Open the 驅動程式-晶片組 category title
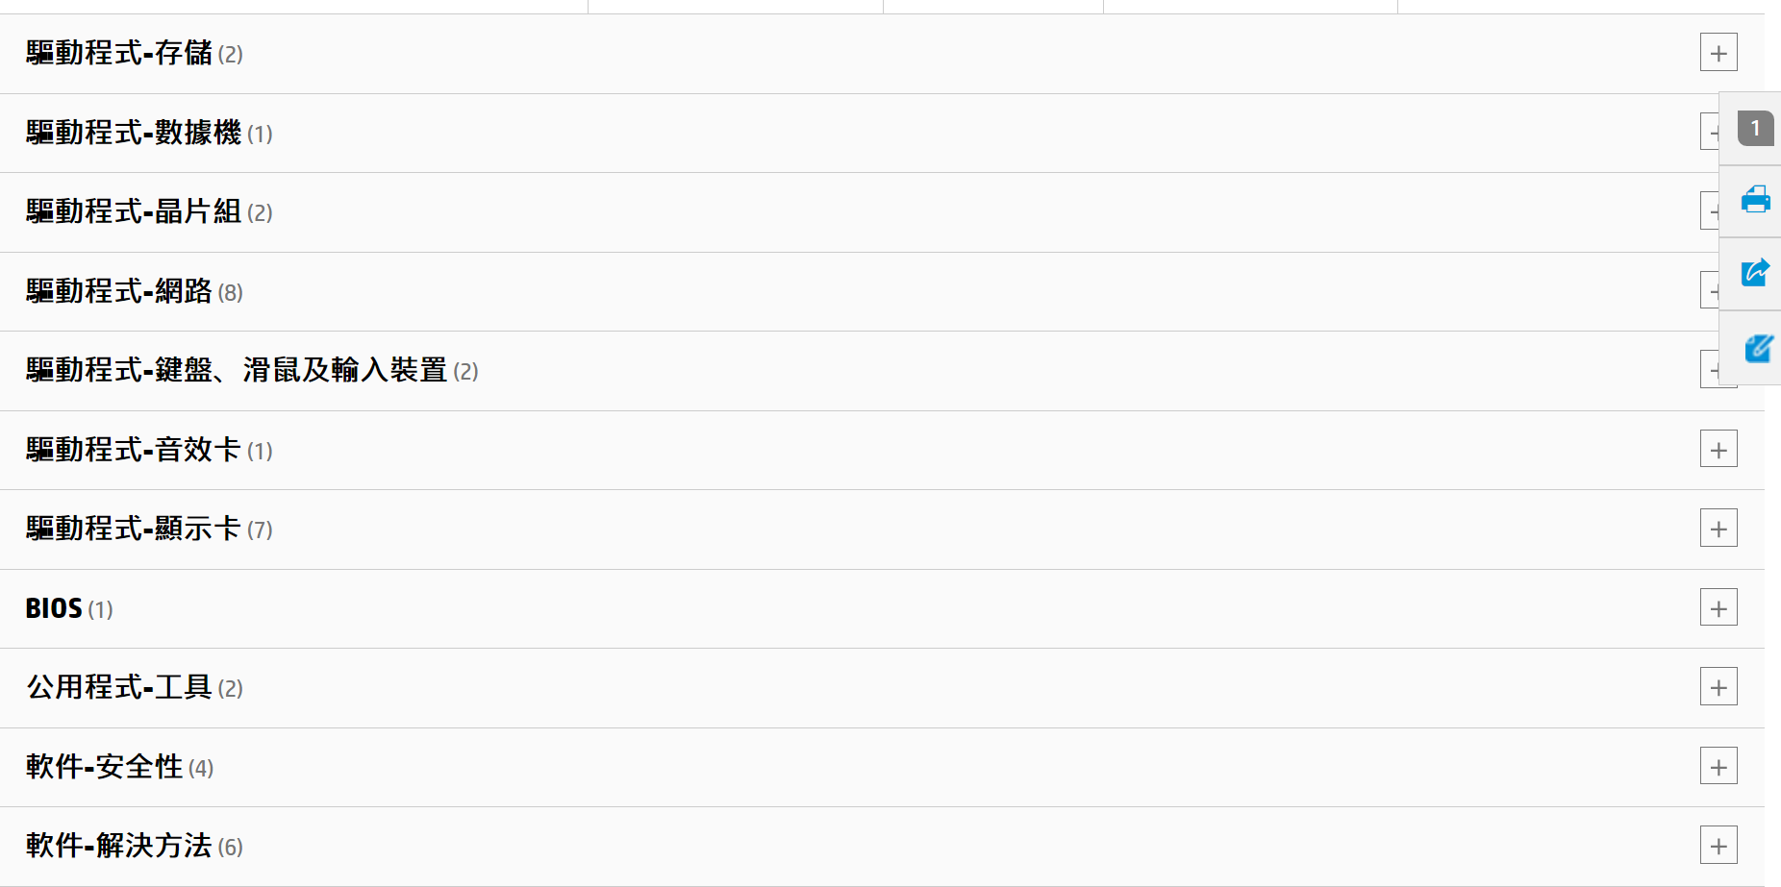Image resolution: width=1781 pixels, height=887 pixels. click(134, 211)
